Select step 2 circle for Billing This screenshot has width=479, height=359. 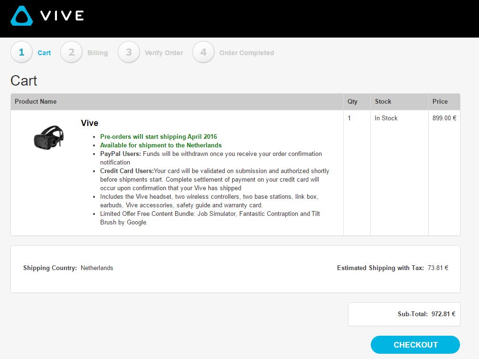pyautogui.click(x=72, y=52)
